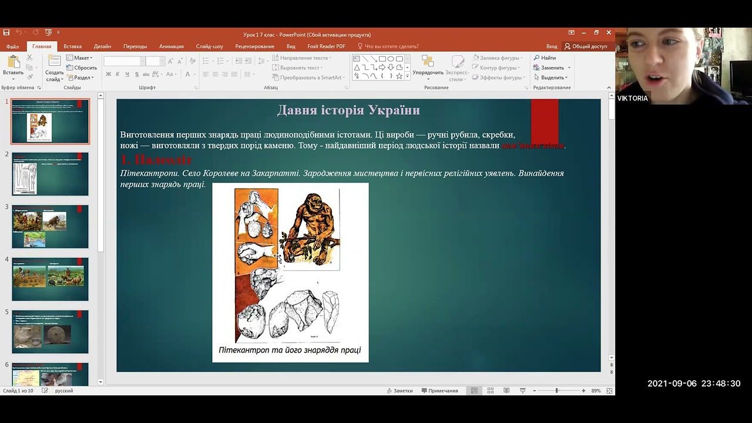The image size is (752, 423).
Task: Start slideshow from beginning via quick access icon
Action: [48, 33]
